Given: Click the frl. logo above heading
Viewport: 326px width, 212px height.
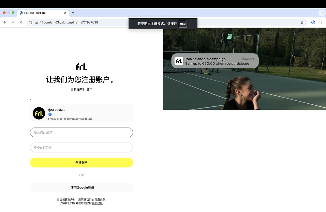Looking at the screenshot, I should tap(81, 67).
